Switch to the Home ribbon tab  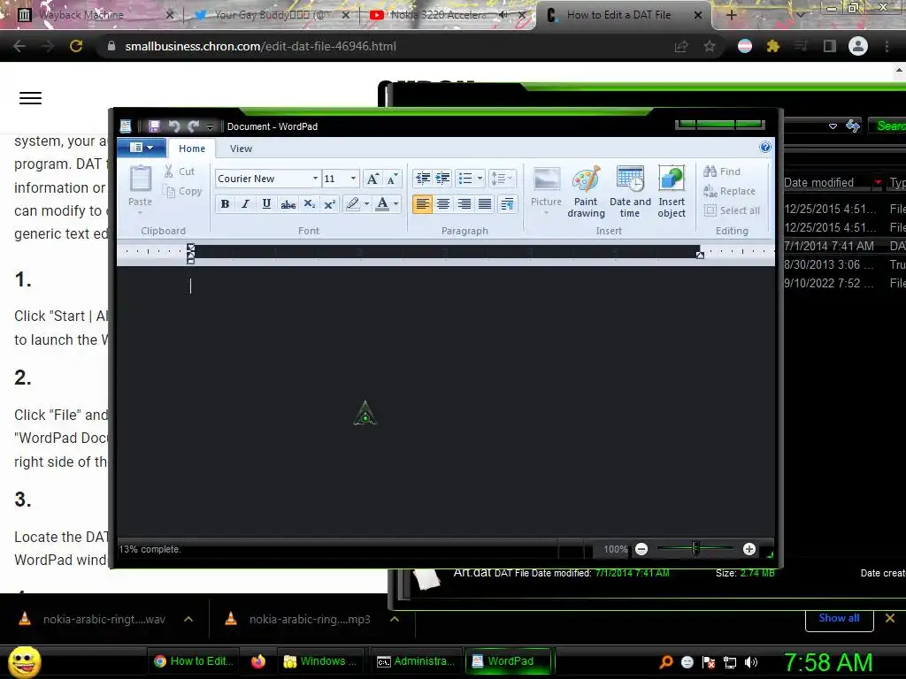[192, 149]
